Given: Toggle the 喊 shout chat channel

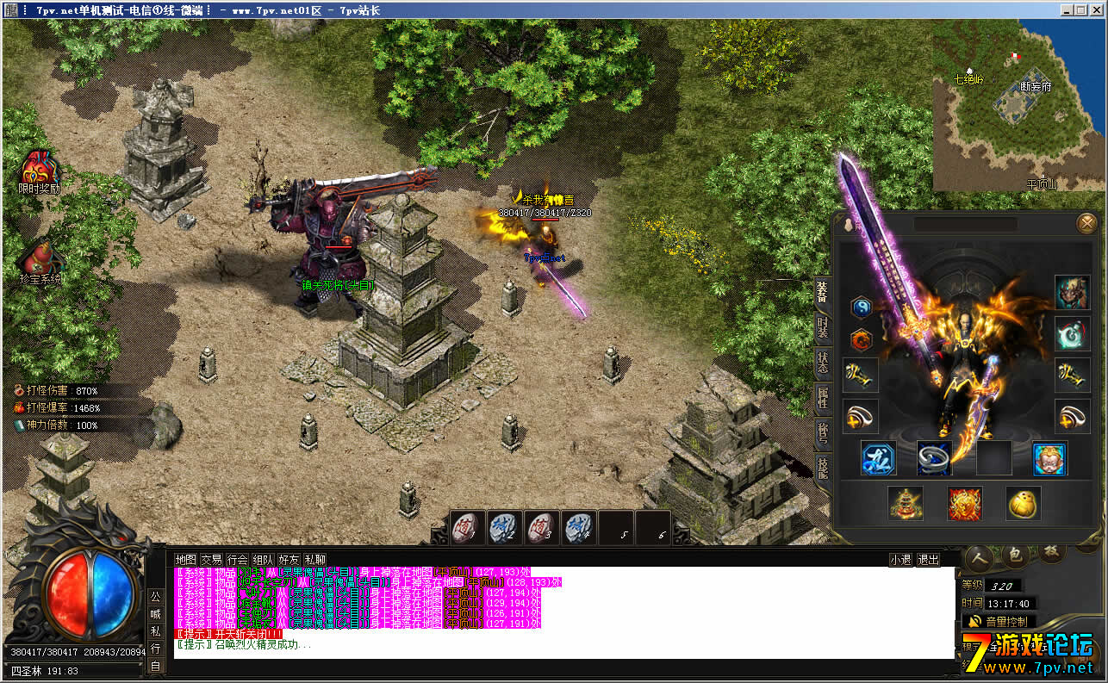Looking at the screenshot, I should 156,613.
